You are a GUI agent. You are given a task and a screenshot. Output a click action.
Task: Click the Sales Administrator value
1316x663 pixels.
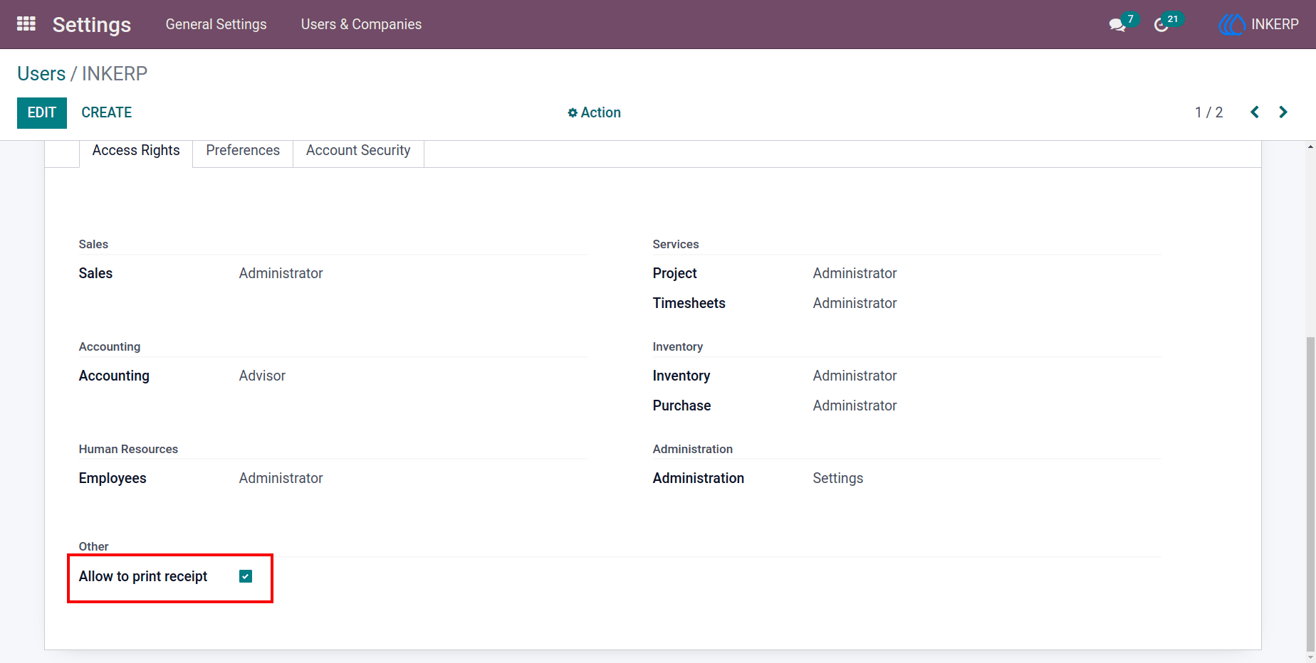coord(281,273)
